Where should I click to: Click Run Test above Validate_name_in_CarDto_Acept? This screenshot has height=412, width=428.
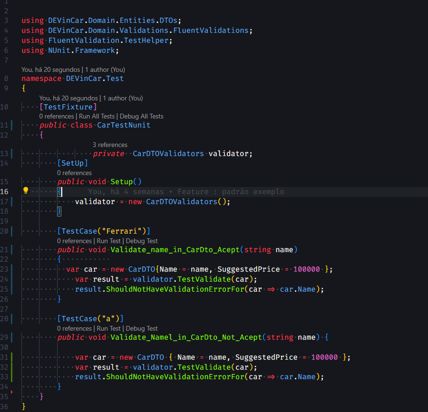click(108, 240)
